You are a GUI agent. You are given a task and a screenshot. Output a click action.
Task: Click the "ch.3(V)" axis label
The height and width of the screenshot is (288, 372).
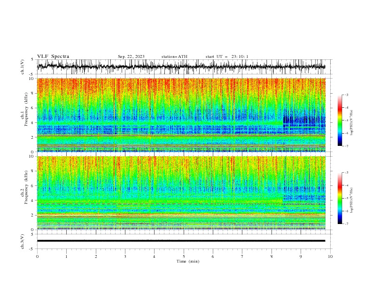point(23,241)
